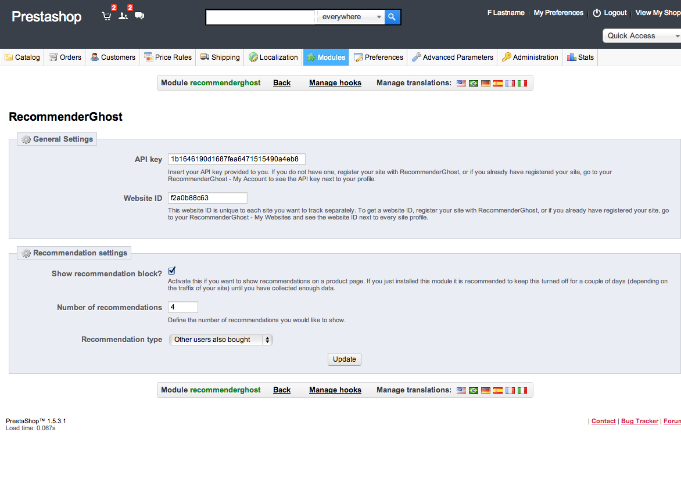Open the Preferences menu tab
The image size is (681, 490).
click(x=378, y=57)
